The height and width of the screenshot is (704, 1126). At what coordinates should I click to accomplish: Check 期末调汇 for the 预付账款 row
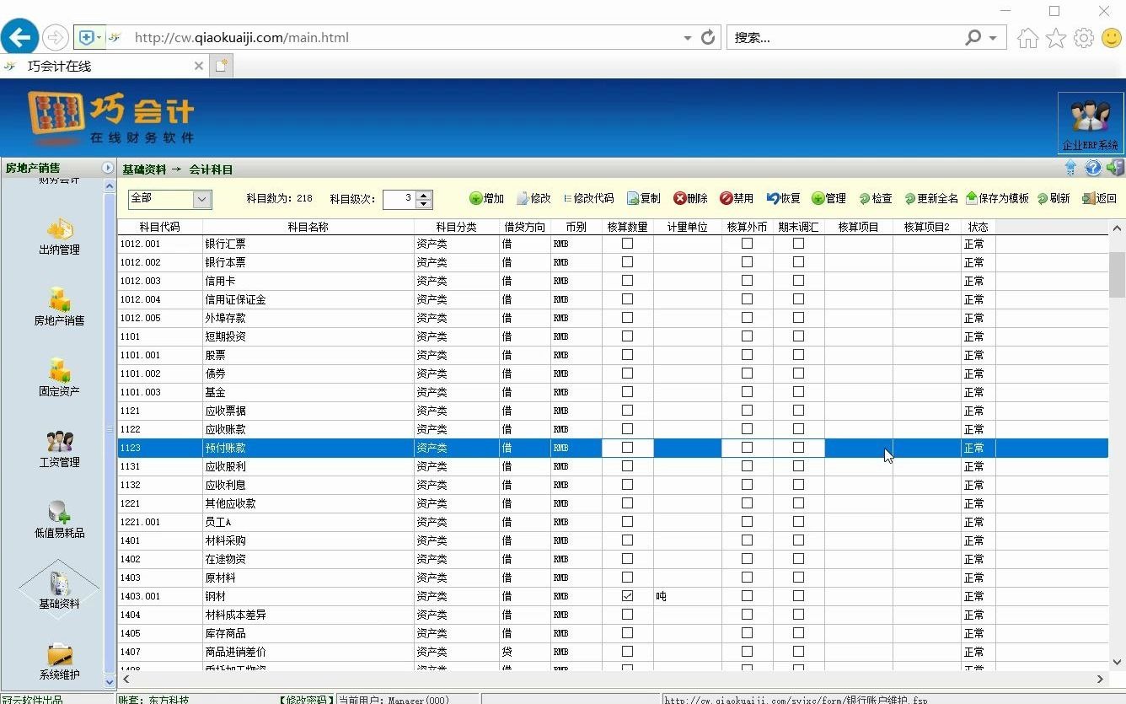(797, 448)
